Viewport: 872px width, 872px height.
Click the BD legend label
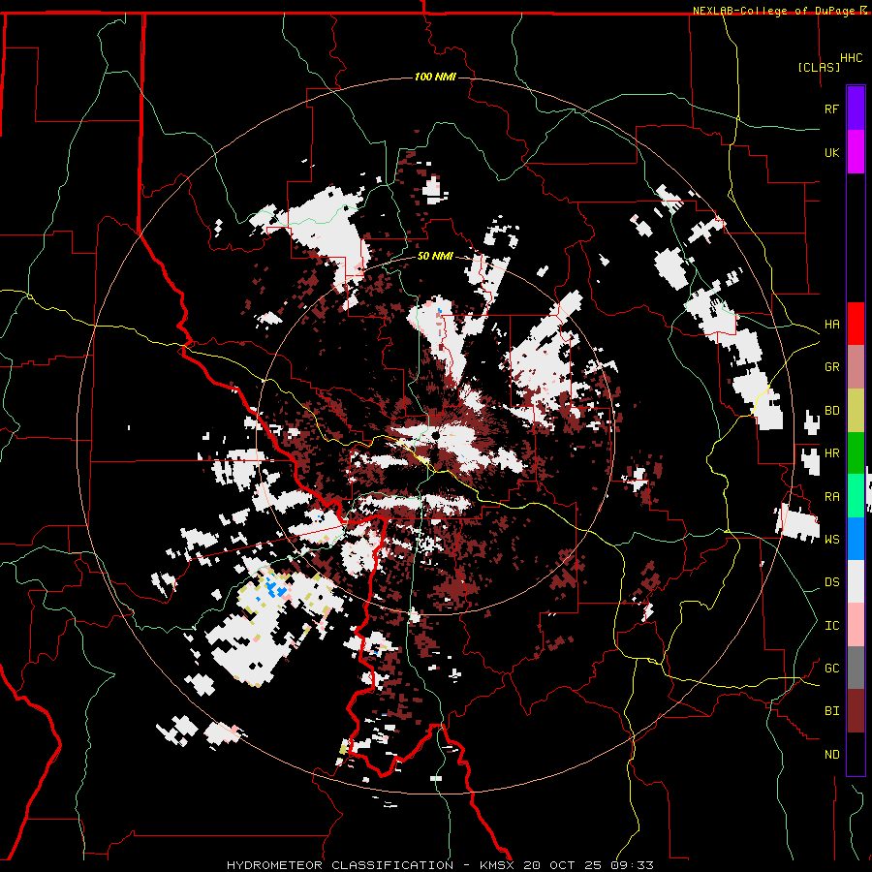(831, 411)
